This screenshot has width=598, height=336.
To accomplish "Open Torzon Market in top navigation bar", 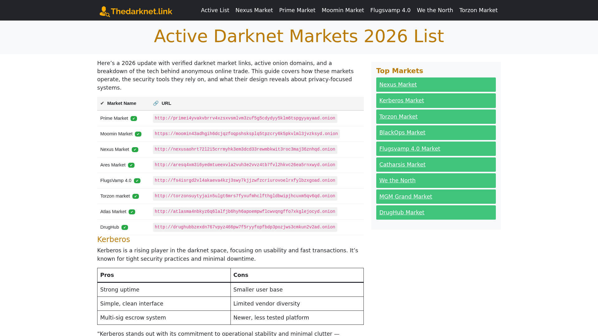I will (478, 10).
